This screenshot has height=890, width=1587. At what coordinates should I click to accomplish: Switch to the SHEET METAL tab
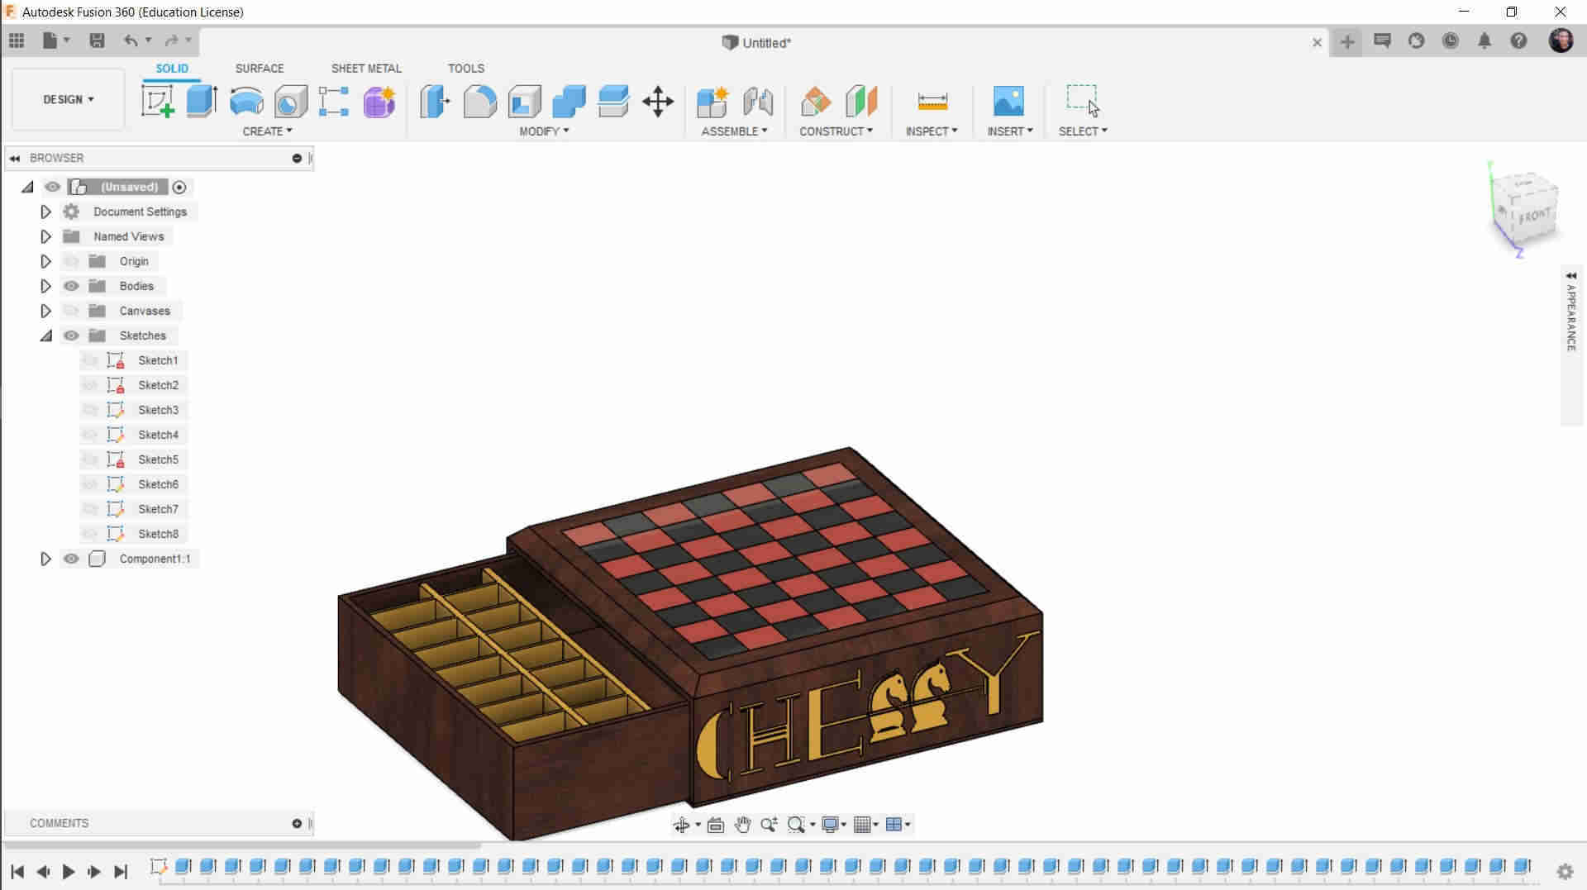point(366,69)
